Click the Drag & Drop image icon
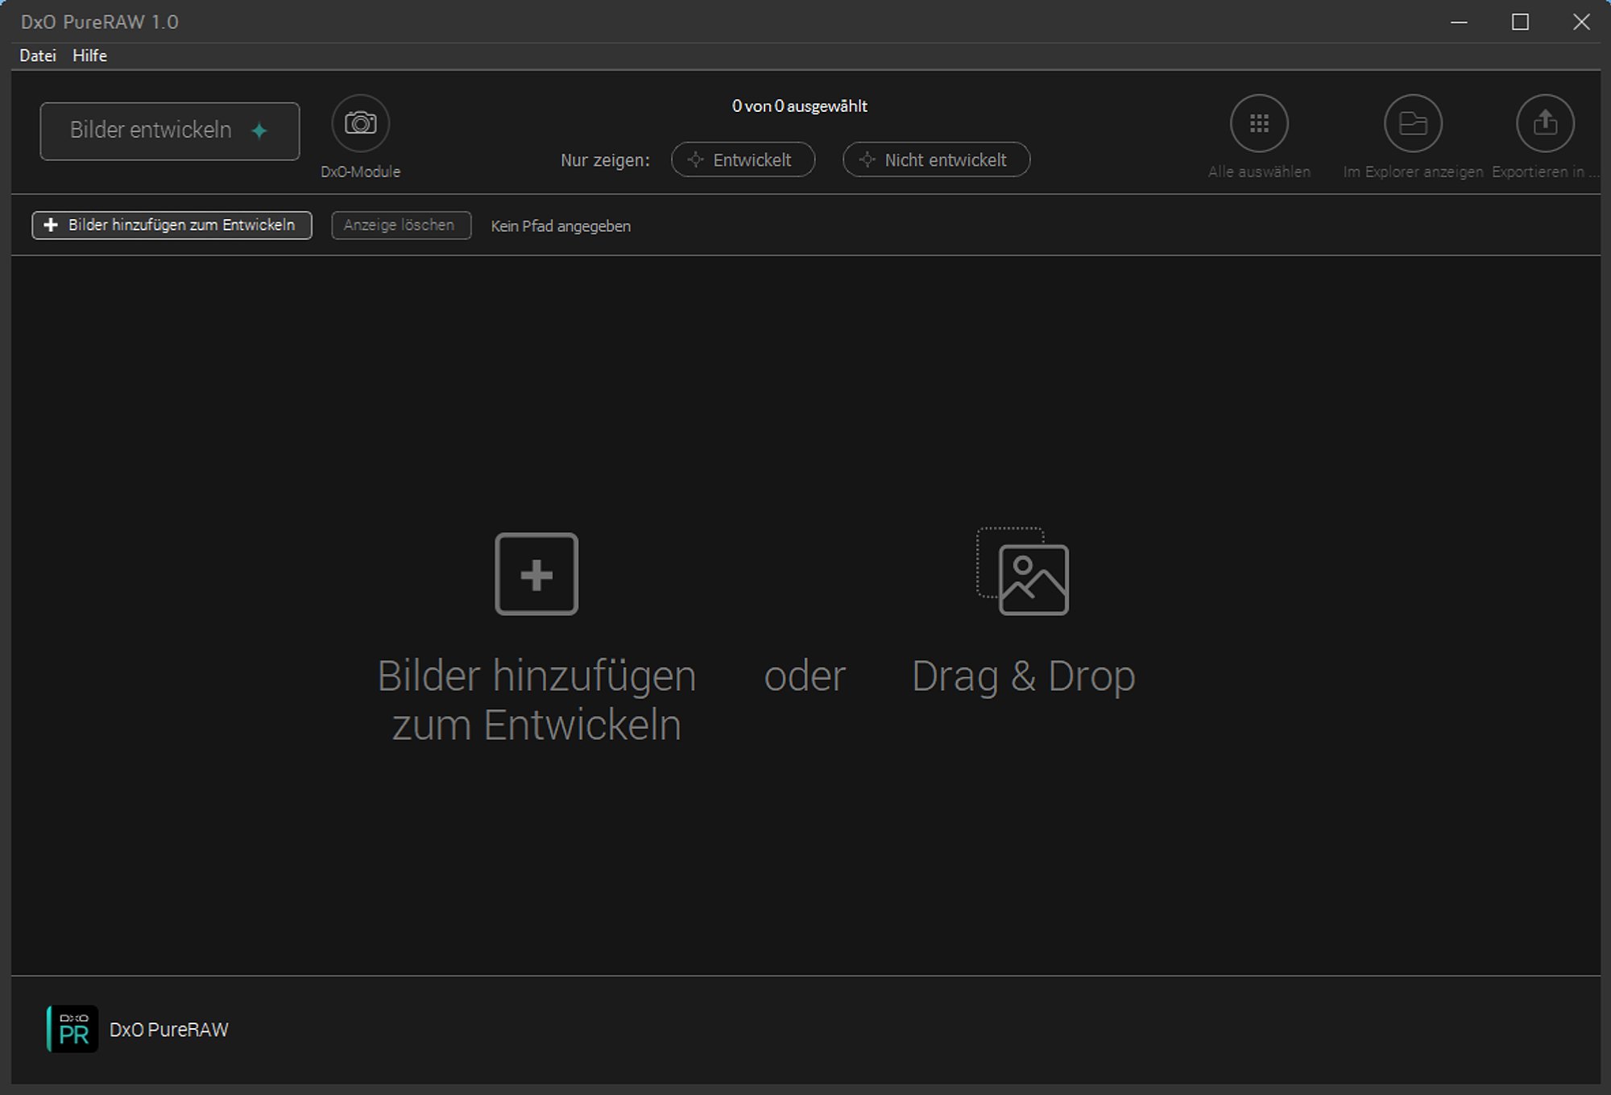This screenshot has height=1095, width=1611. tap(1023, 572)
